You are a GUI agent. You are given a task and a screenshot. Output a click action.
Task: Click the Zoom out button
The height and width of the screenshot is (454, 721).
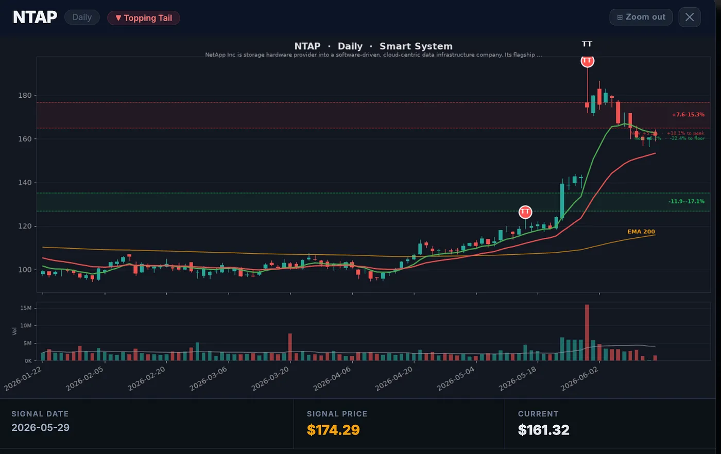pos(641,17)
